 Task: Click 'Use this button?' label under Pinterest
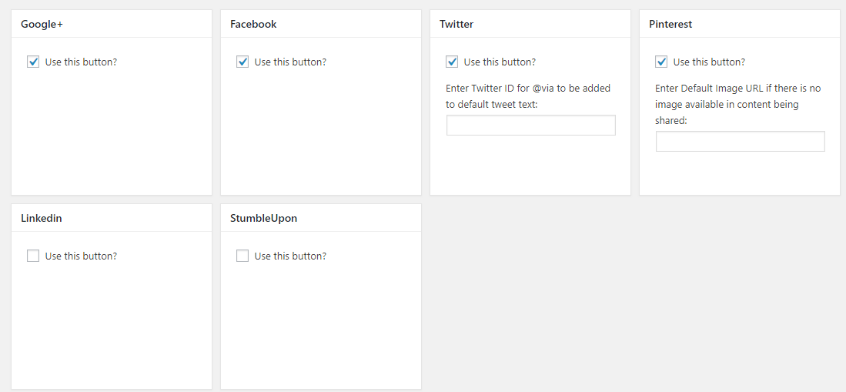click(709, 62)
